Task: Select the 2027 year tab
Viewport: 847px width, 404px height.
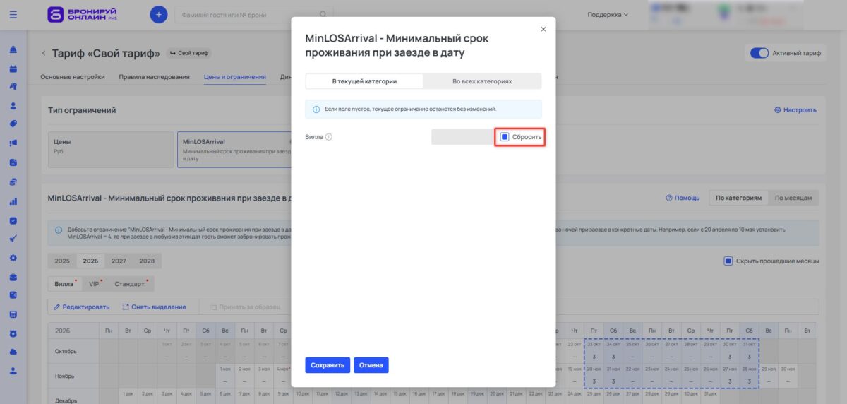Action: [119, 261]
